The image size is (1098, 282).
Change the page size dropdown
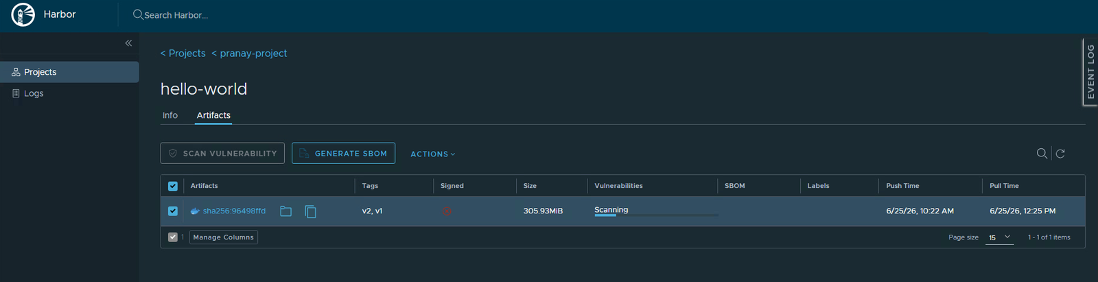[x=1000, y=237]
